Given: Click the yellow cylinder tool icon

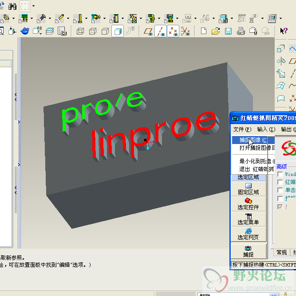Looking at the screenshot, I should (114, 19).
